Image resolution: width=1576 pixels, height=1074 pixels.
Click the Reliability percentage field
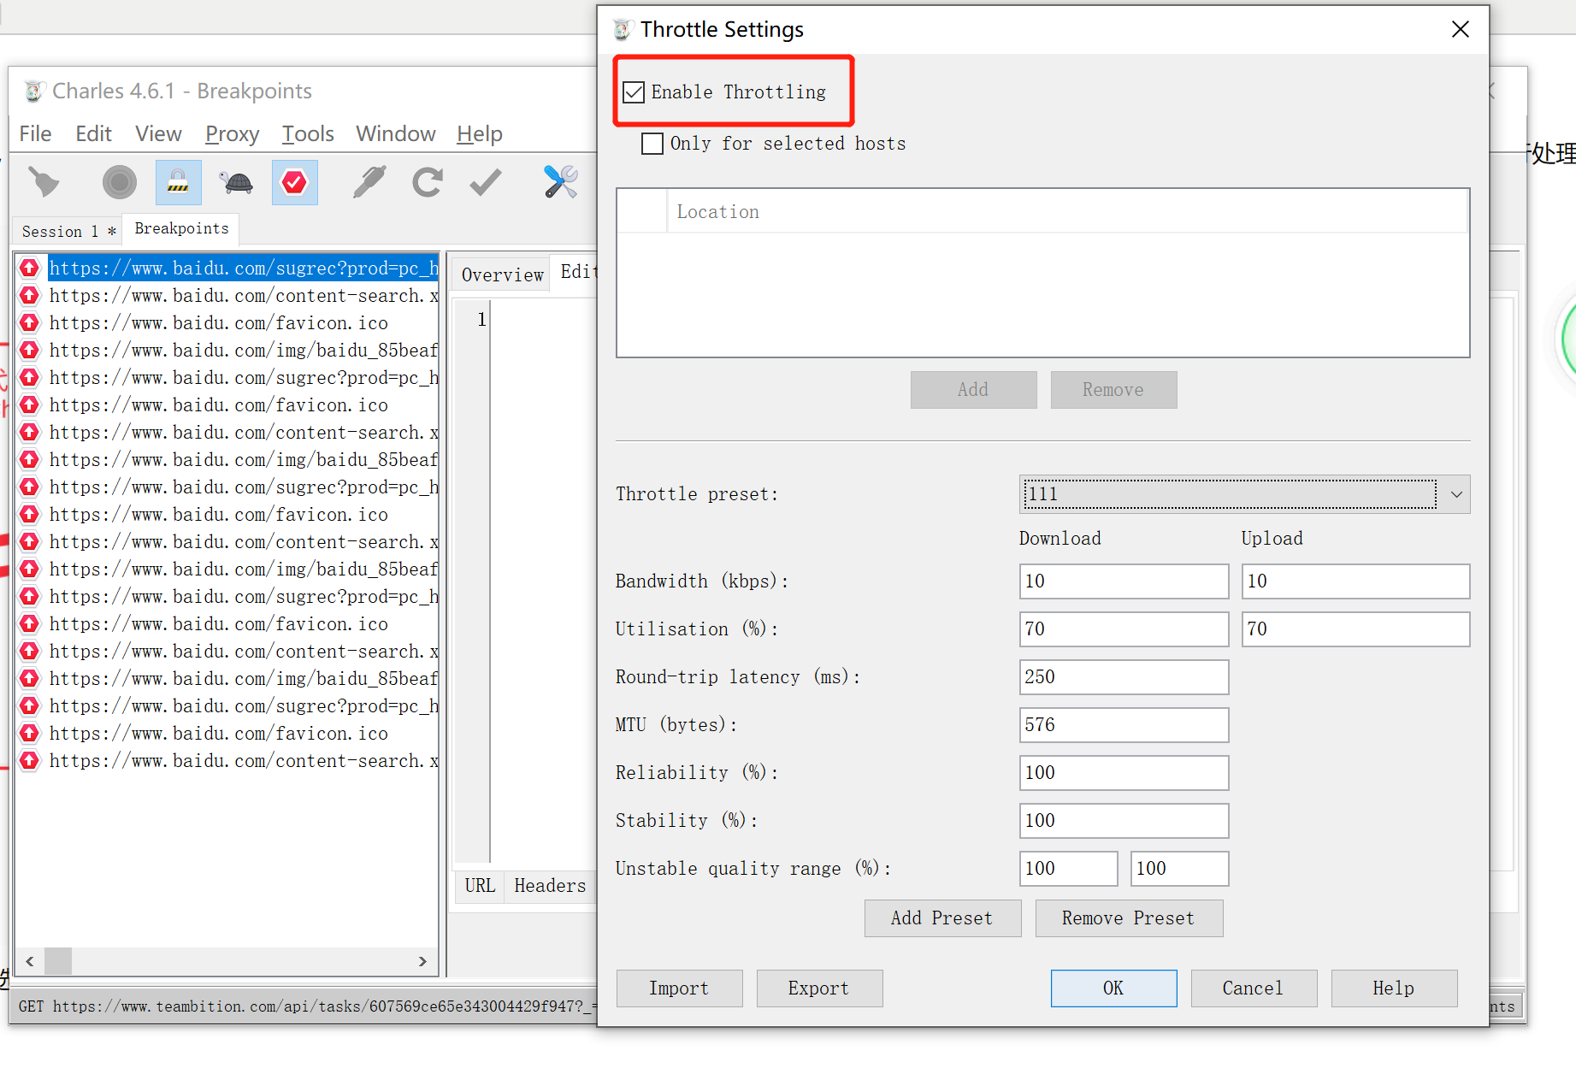coord(1124,773)
